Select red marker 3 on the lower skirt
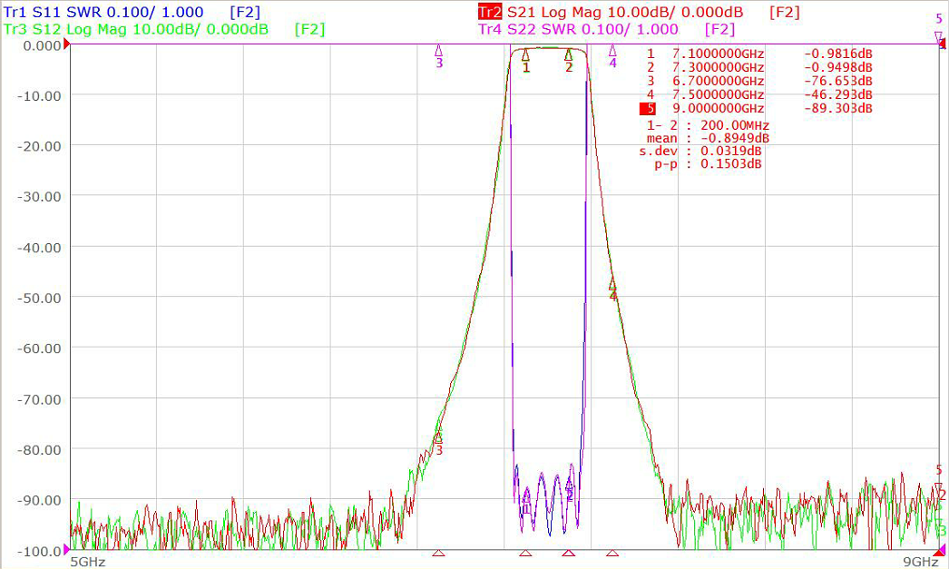This screenshot has width=949, height=569. [x=438, y=436]
